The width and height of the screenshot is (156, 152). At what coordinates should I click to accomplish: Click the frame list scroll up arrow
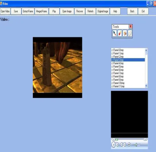pyautogui.click(x=146, y=50)
